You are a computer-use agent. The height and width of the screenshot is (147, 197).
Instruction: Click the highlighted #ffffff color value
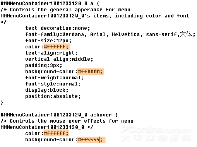tap(57, 47)
